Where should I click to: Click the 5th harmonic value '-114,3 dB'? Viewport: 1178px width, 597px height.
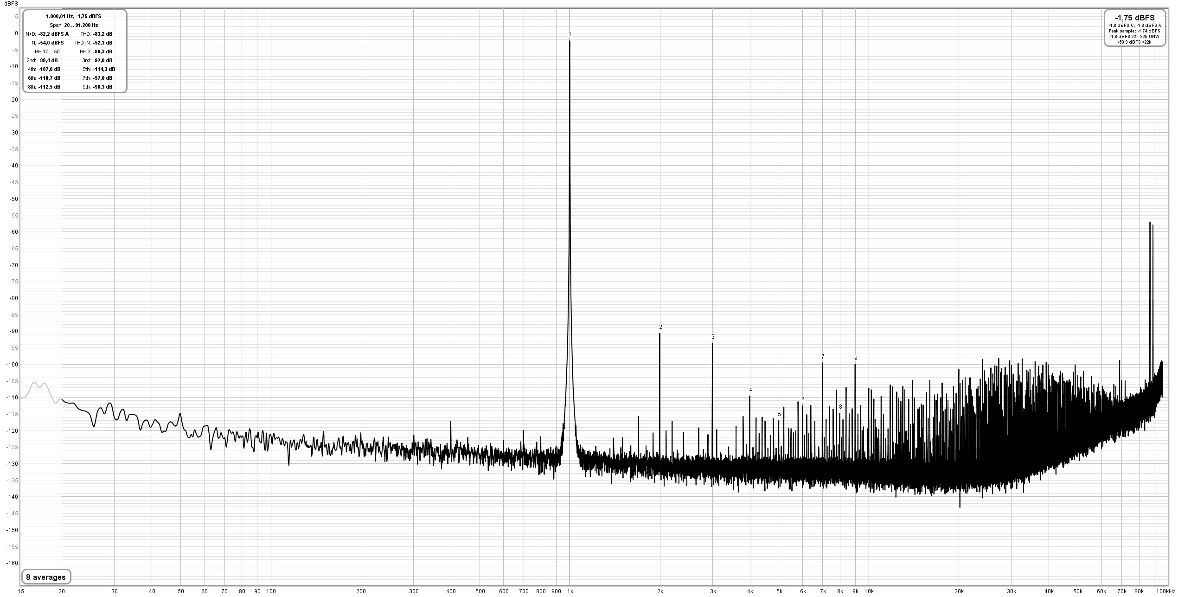click(104, 69)
